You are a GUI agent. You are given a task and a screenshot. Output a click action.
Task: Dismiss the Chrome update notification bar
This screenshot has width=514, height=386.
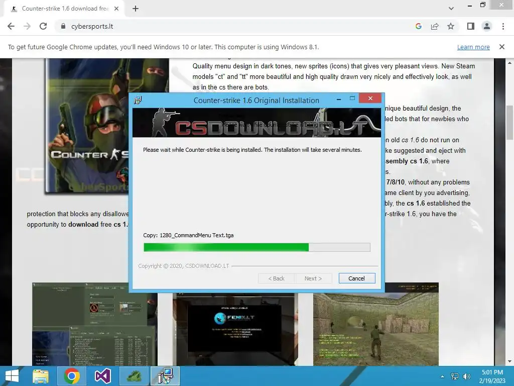[x=502, y=47]
